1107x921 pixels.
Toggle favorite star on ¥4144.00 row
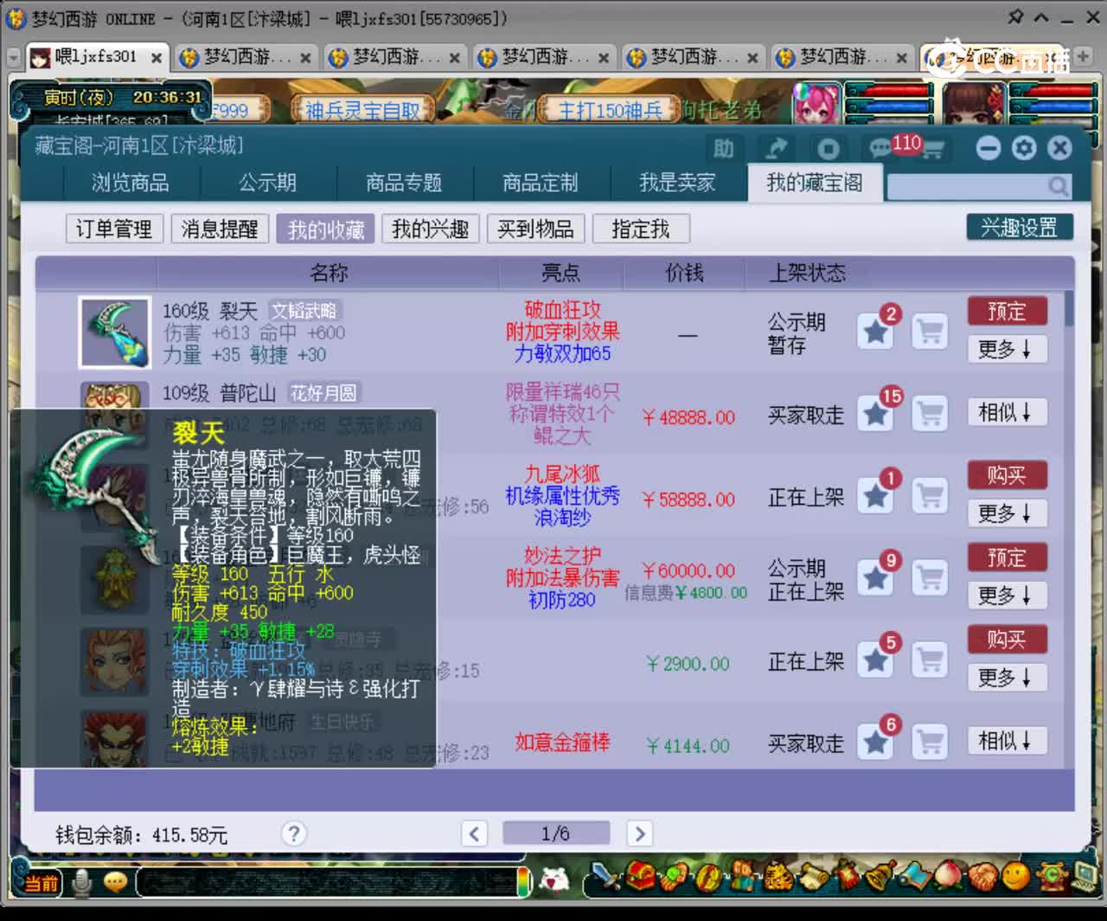click(x=875, y=743)
